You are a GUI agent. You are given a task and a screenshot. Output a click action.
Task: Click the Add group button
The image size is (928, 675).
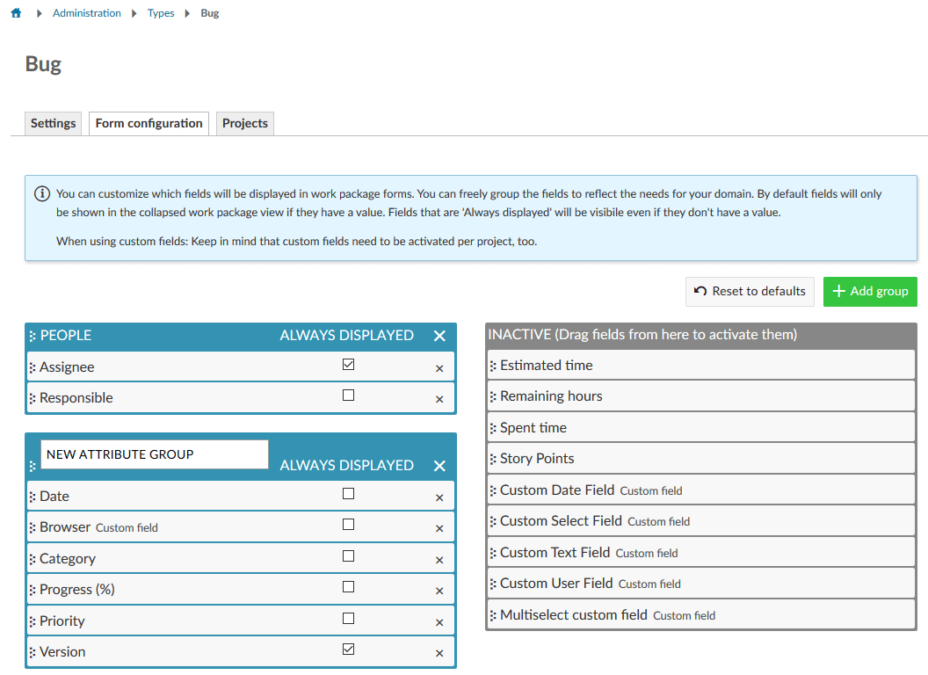[870, 291]
